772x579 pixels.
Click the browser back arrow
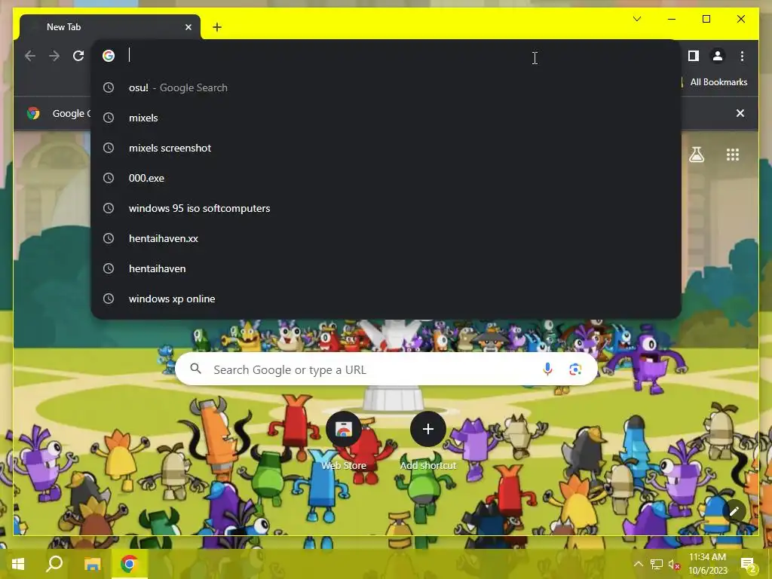[x=30, y=56]
